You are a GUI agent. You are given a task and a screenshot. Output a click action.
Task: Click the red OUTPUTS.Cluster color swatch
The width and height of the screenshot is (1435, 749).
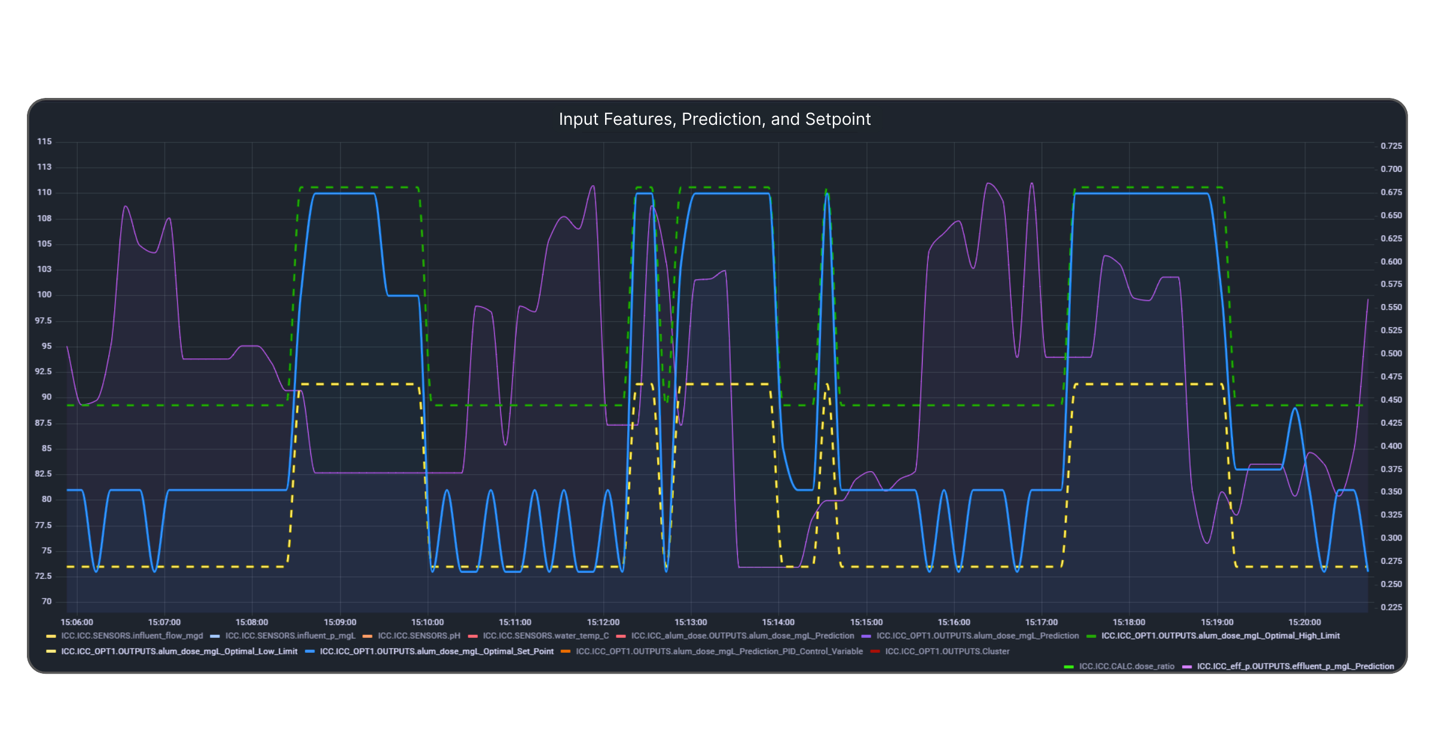875,651
